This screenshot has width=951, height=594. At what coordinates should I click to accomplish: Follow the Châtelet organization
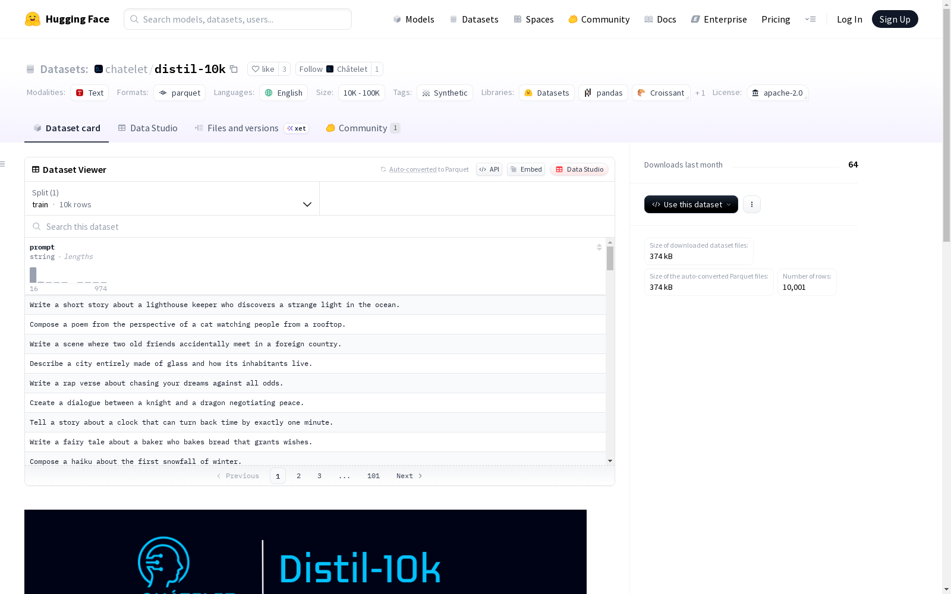(333, 69)
